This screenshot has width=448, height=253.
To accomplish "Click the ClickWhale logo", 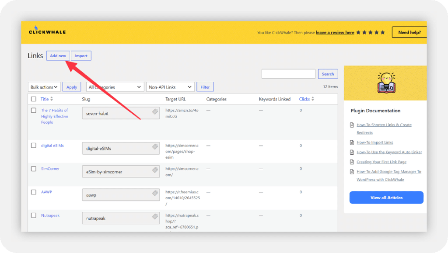I will tap(47, 31).
